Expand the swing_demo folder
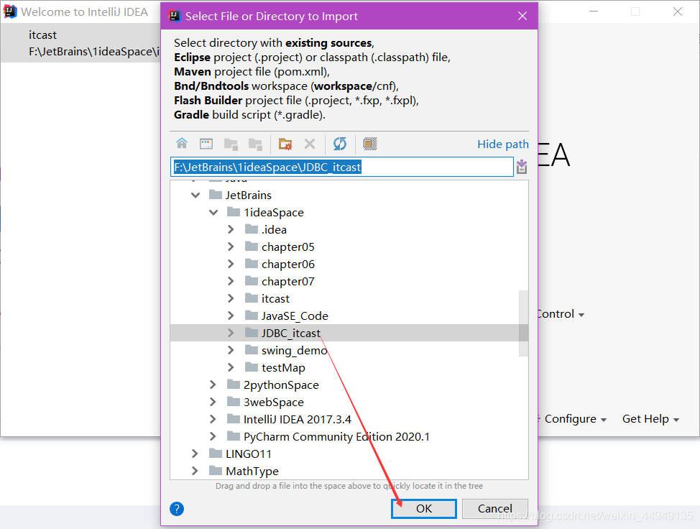 [x=231, y=351]
